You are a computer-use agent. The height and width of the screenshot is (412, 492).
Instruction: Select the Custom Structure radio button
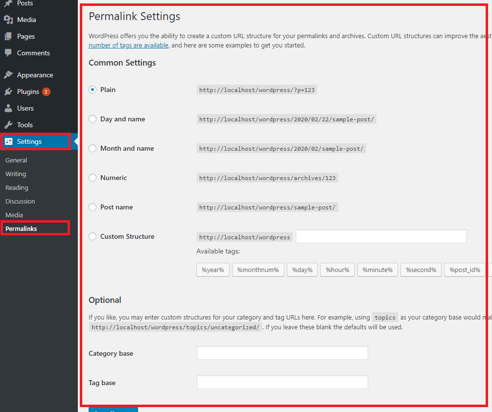point(92,236)
